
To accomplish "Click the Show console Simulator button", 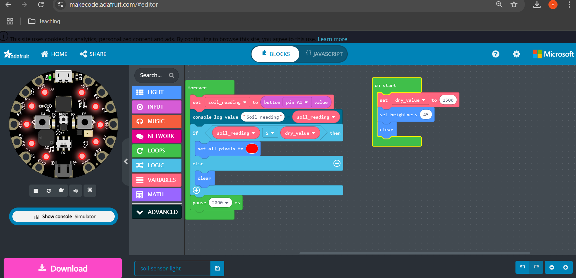I will (64, 217).
